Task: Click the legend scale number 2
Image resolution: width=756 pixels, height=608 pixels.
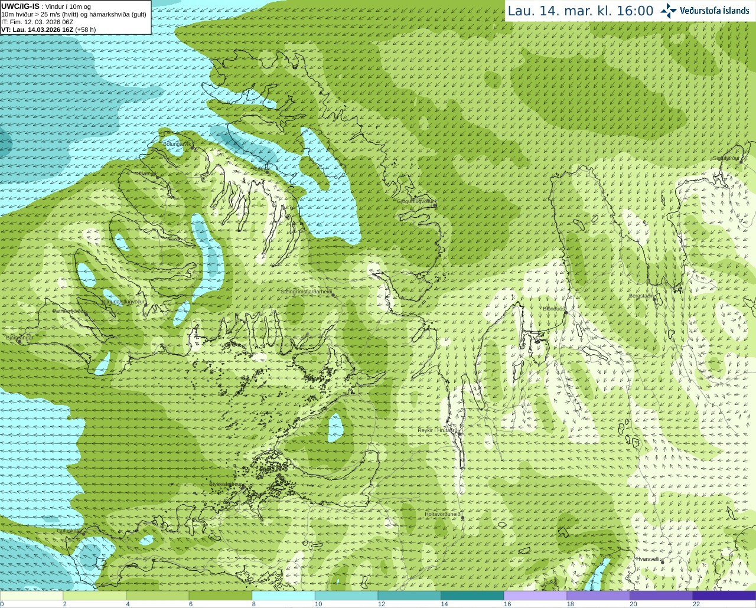Action: click(x=64, y=604)
